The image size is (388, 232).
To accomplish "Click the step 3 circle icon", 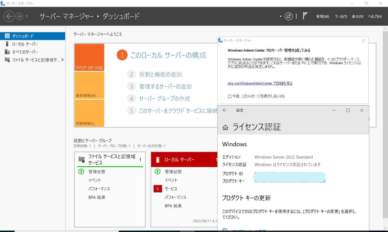I will 131,86.
